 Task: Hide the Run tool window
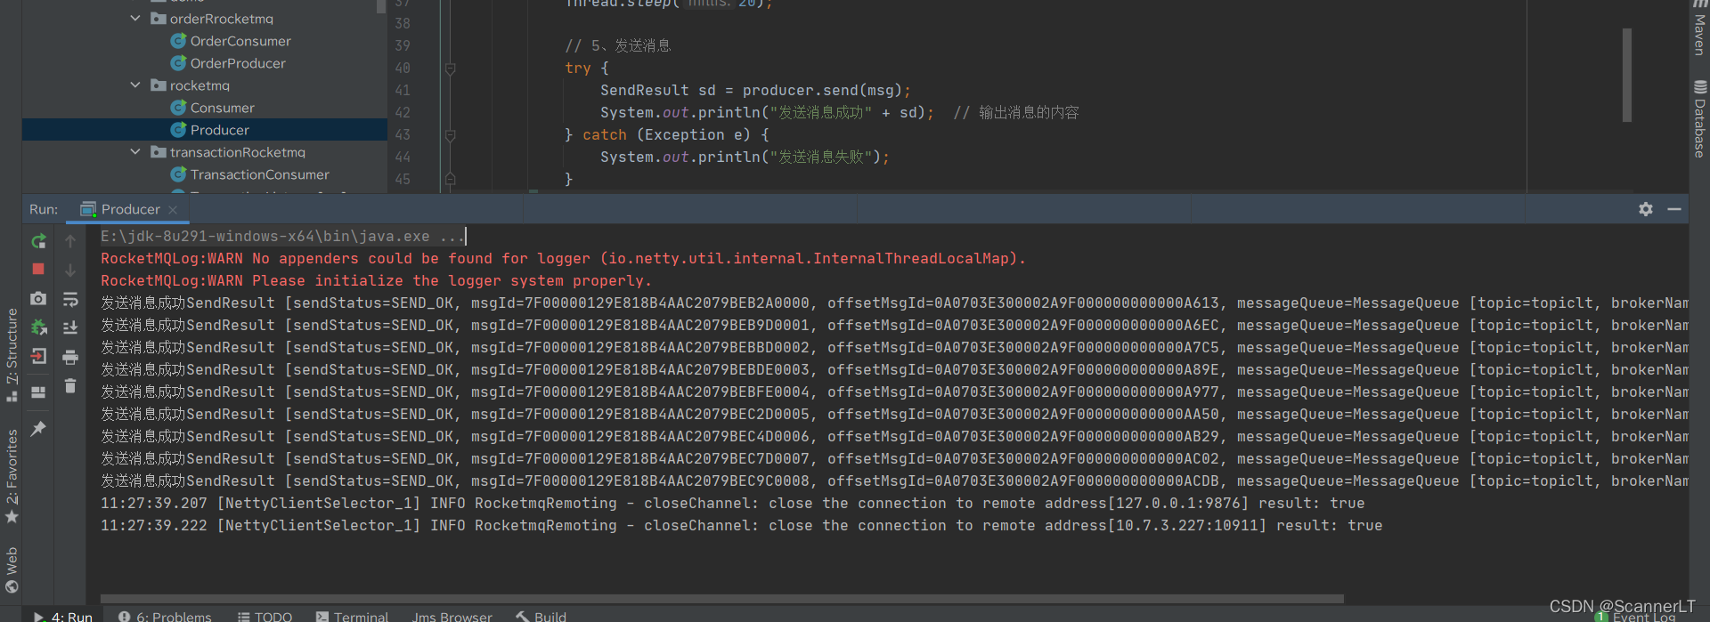click(1674, 209)
